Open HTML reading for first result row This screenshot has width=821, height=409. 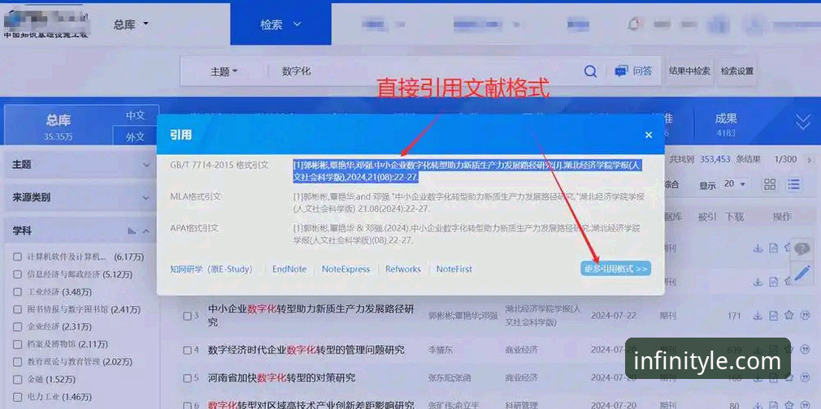click(x=773, y=248)
